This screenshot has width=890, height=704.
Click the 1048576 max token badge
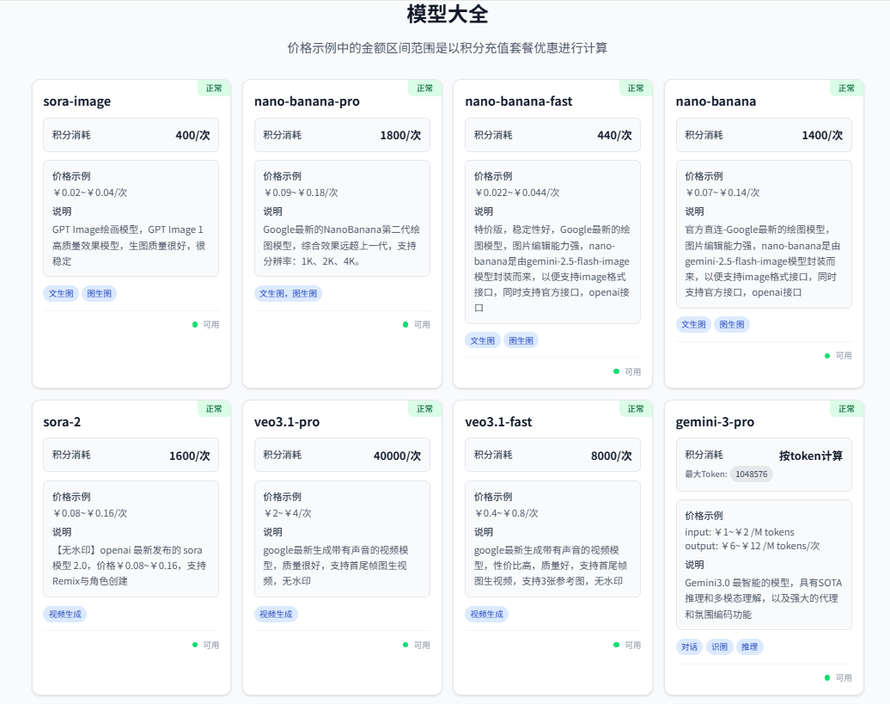click(x=751, y=474)
